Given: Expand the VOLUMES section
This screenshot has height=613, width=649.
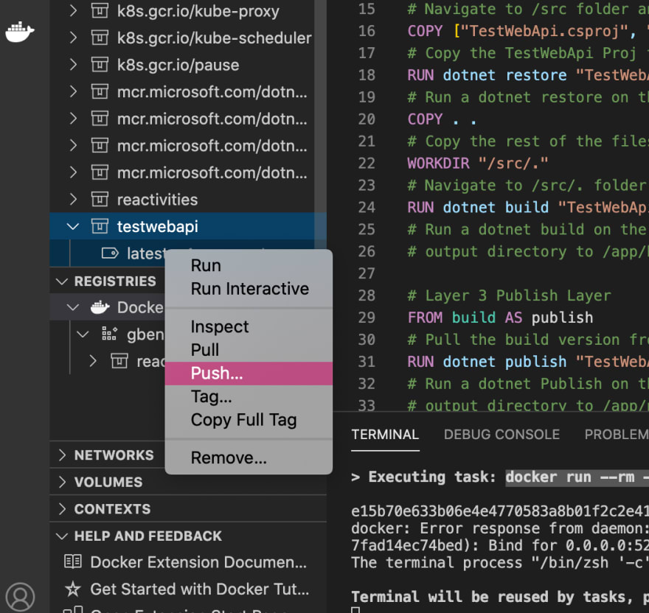Looking at the screenshot, I should tap(62, 482).
